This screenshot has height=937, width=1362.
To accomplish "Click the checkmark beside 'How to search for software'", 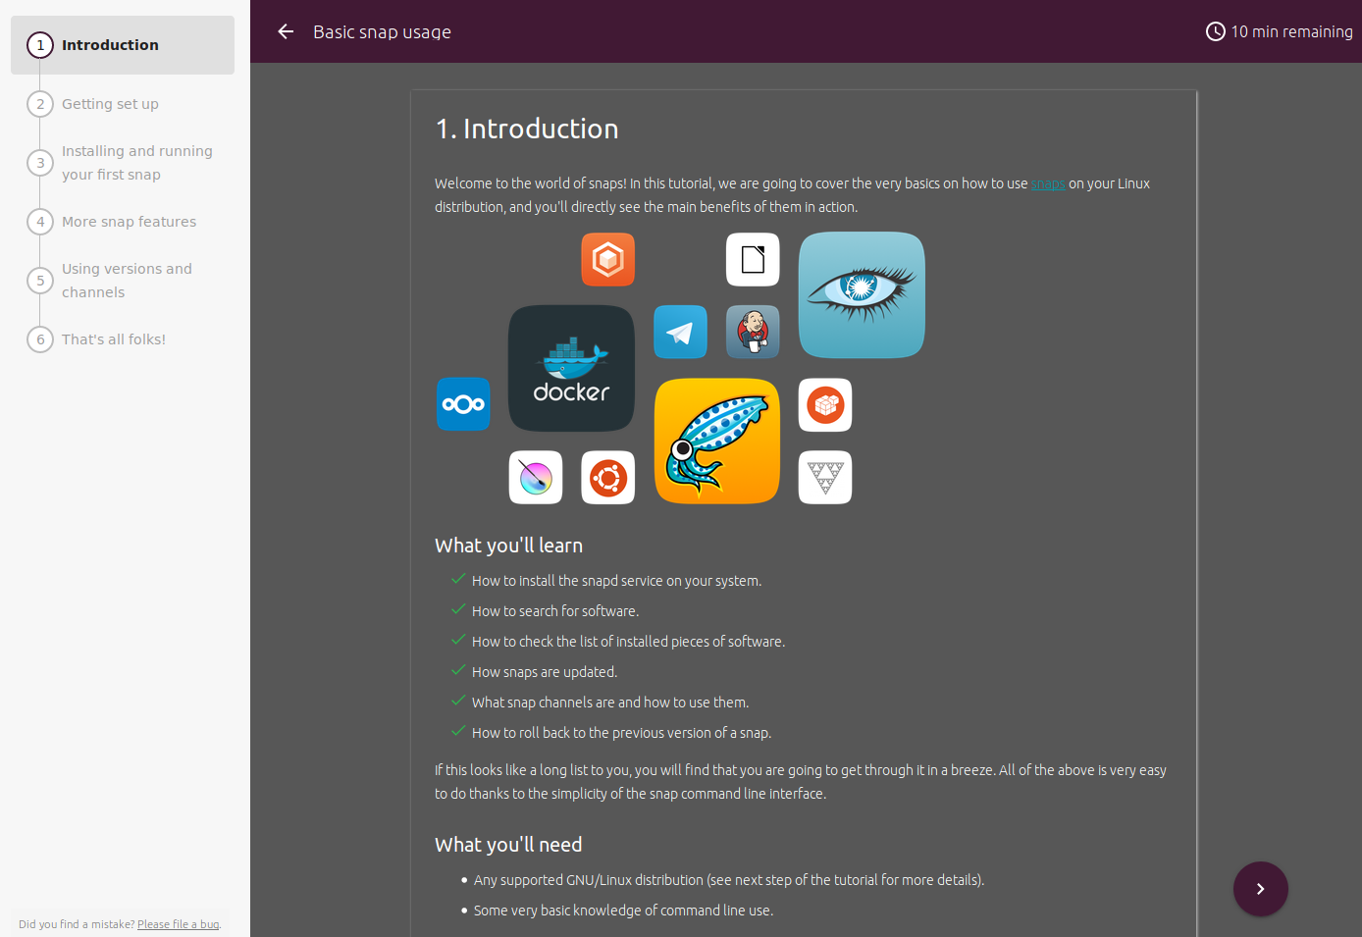I will (457, 608).
